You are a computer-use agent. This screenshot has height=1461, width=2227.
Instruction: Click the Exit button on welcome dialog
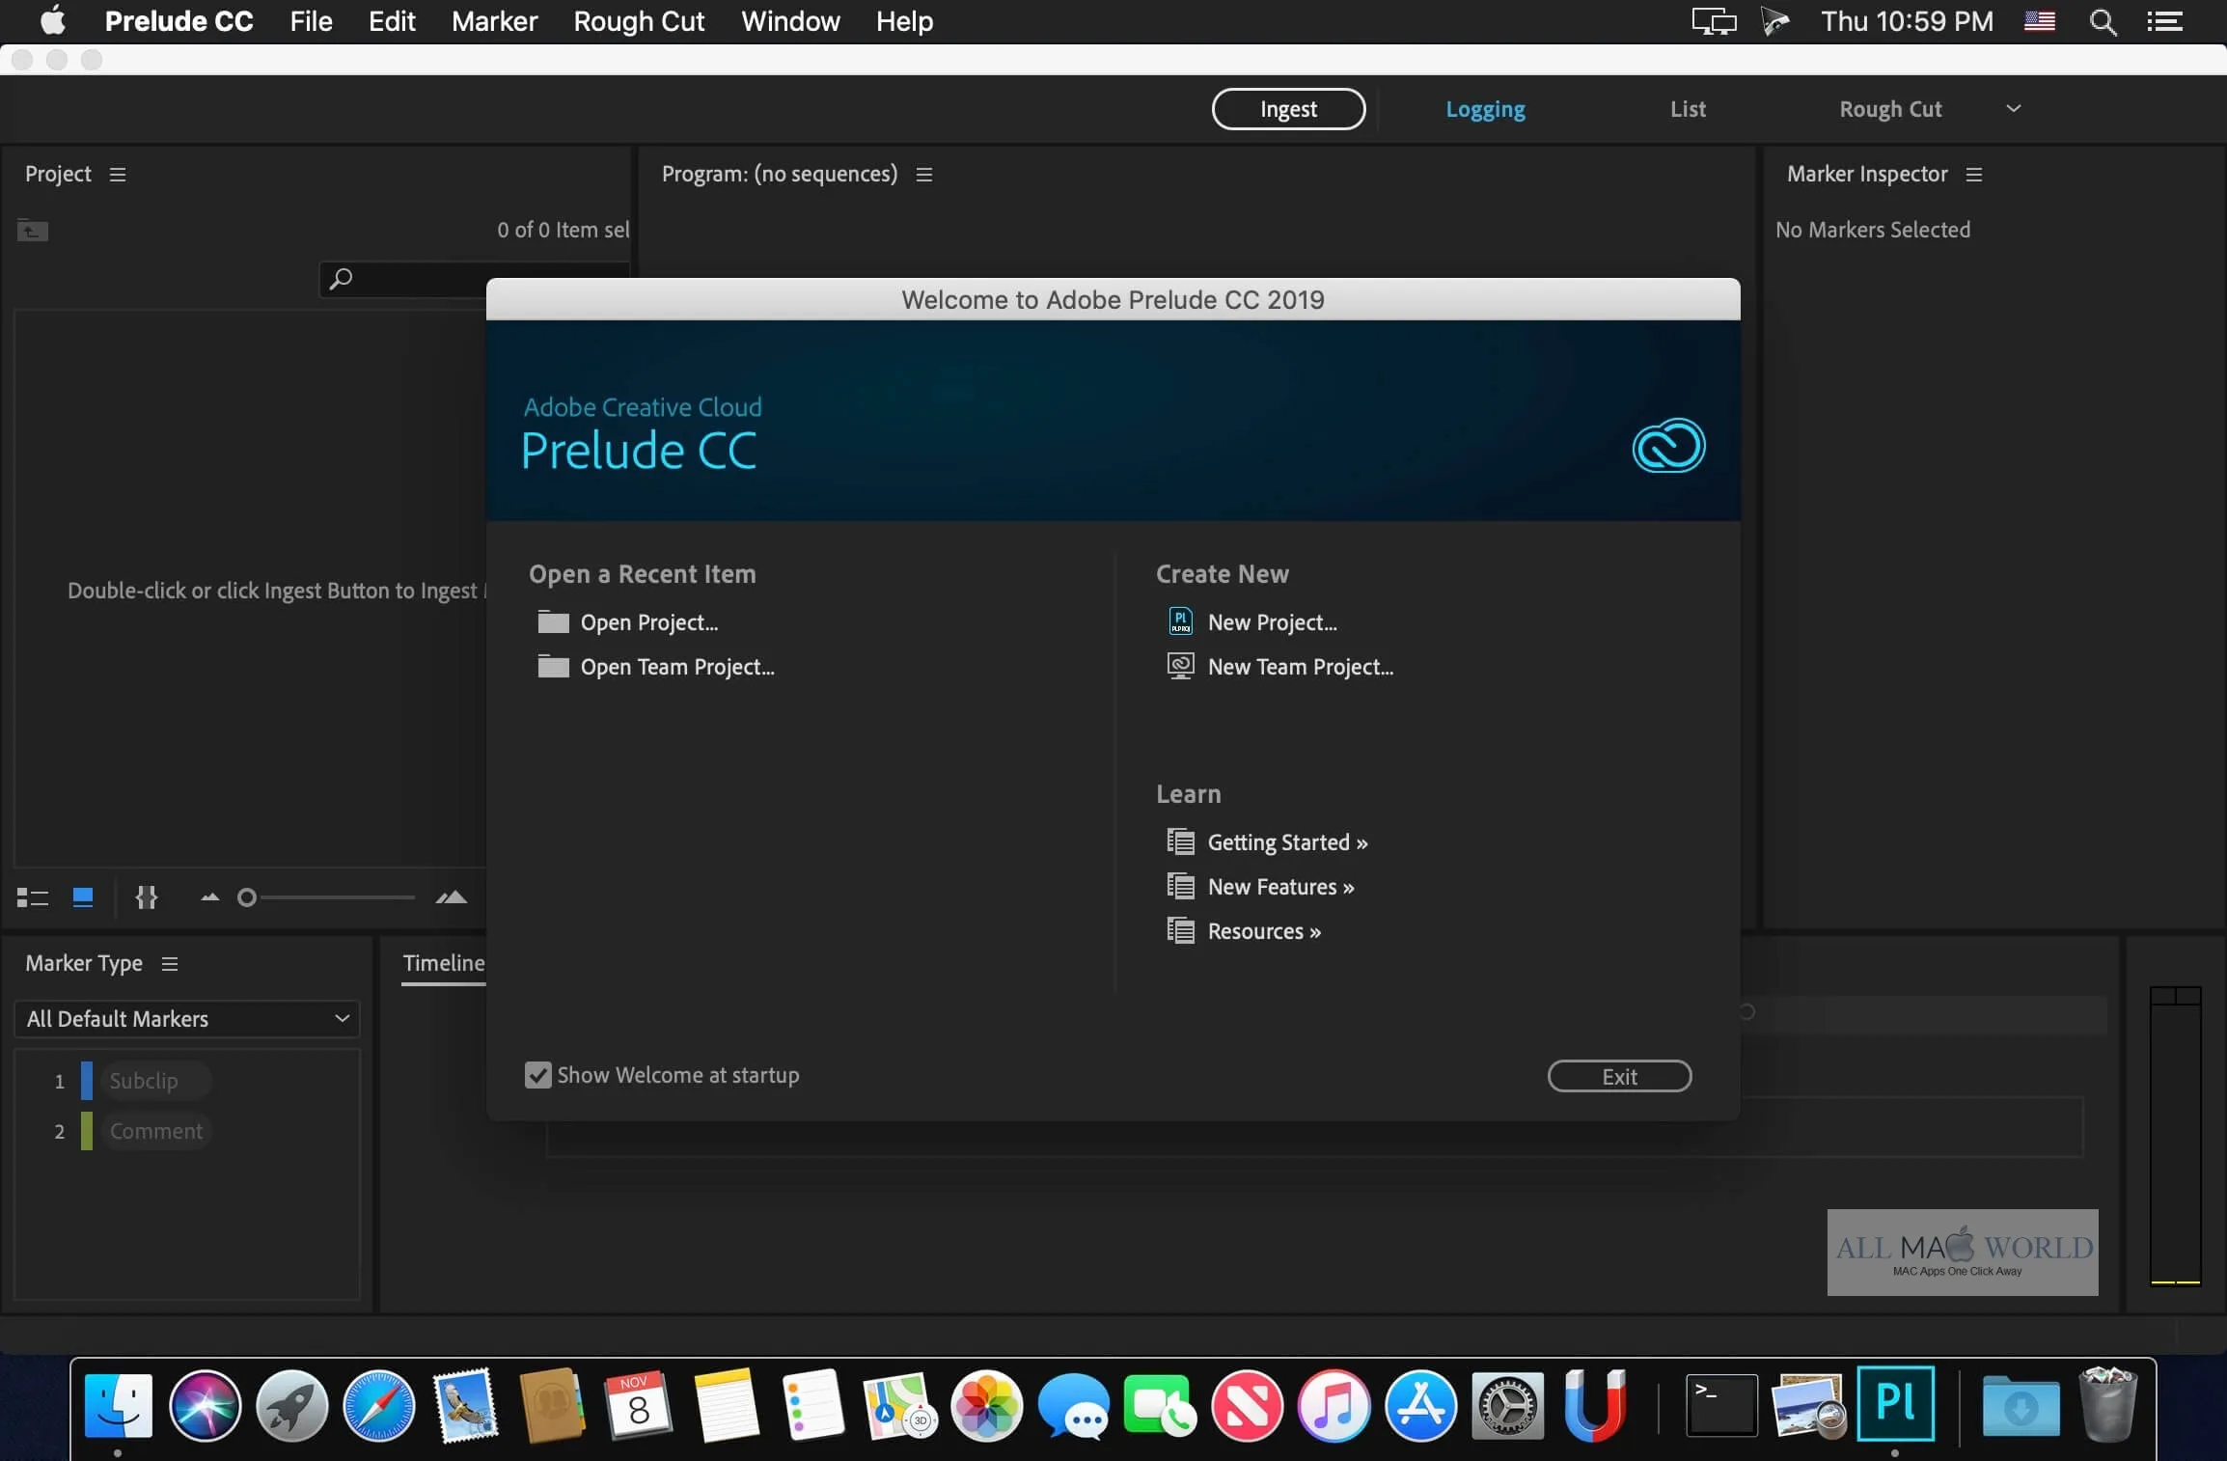(x=1618, y=1075)
